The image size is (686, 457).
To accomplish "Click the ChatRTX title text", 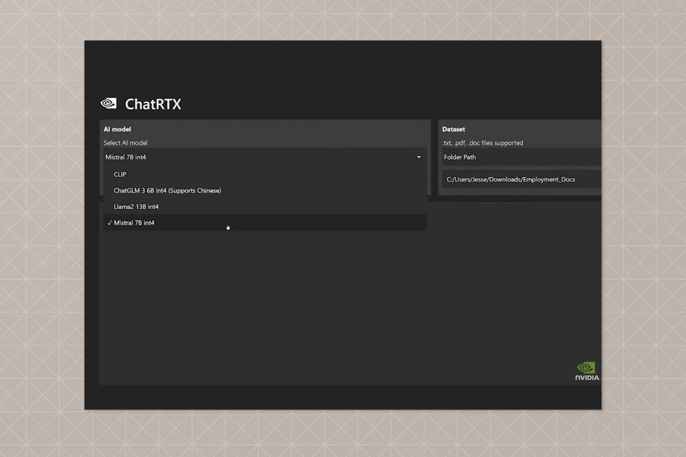I will [153, 104].
